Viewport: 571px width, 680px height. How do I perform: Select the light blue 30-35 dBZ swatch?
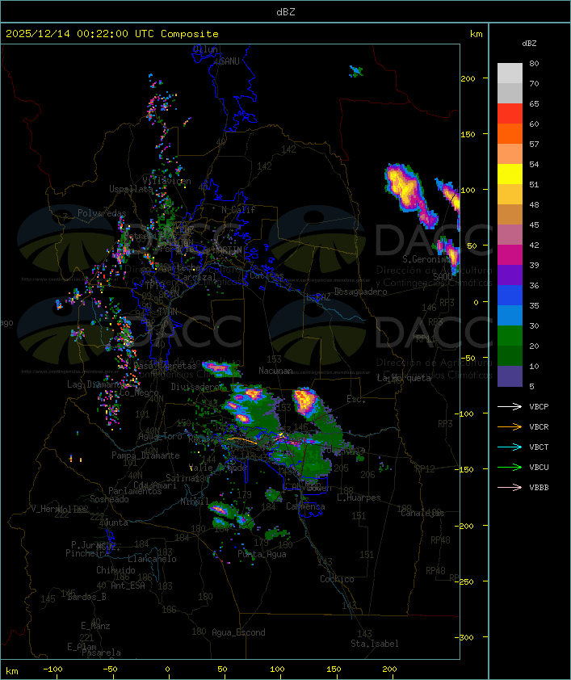(x=510, y=315)
